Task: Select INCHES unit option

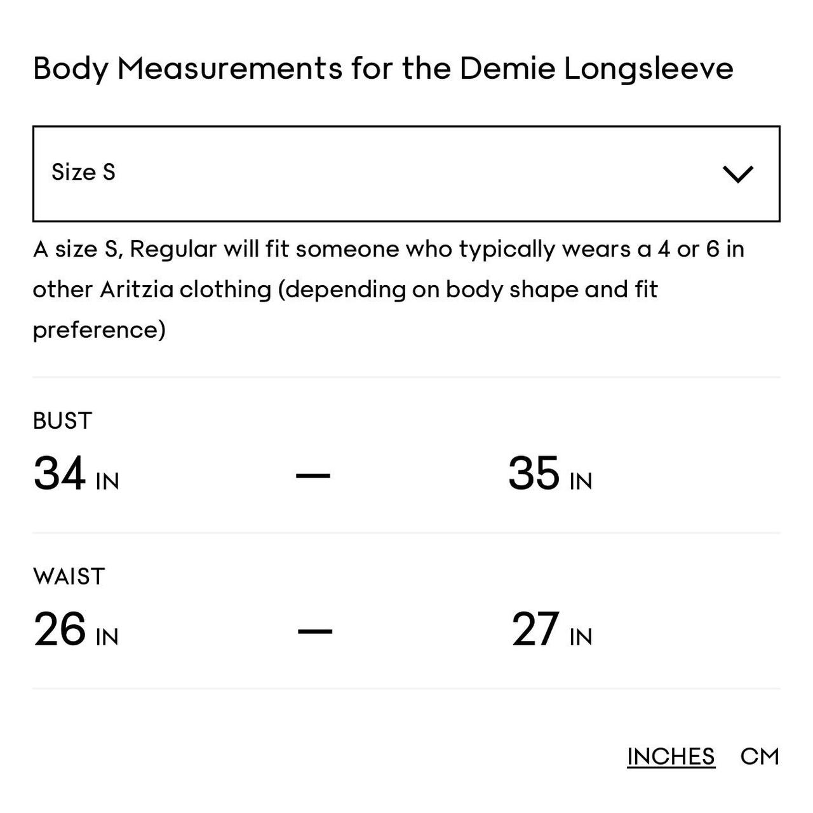Action: pyautogui.click(x=671, y=756)
